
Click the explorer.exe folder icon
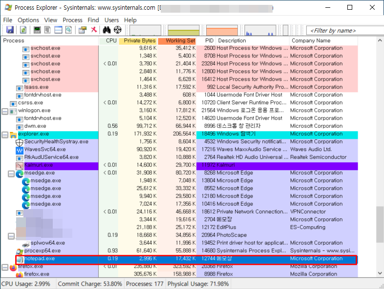click(13, 135)
